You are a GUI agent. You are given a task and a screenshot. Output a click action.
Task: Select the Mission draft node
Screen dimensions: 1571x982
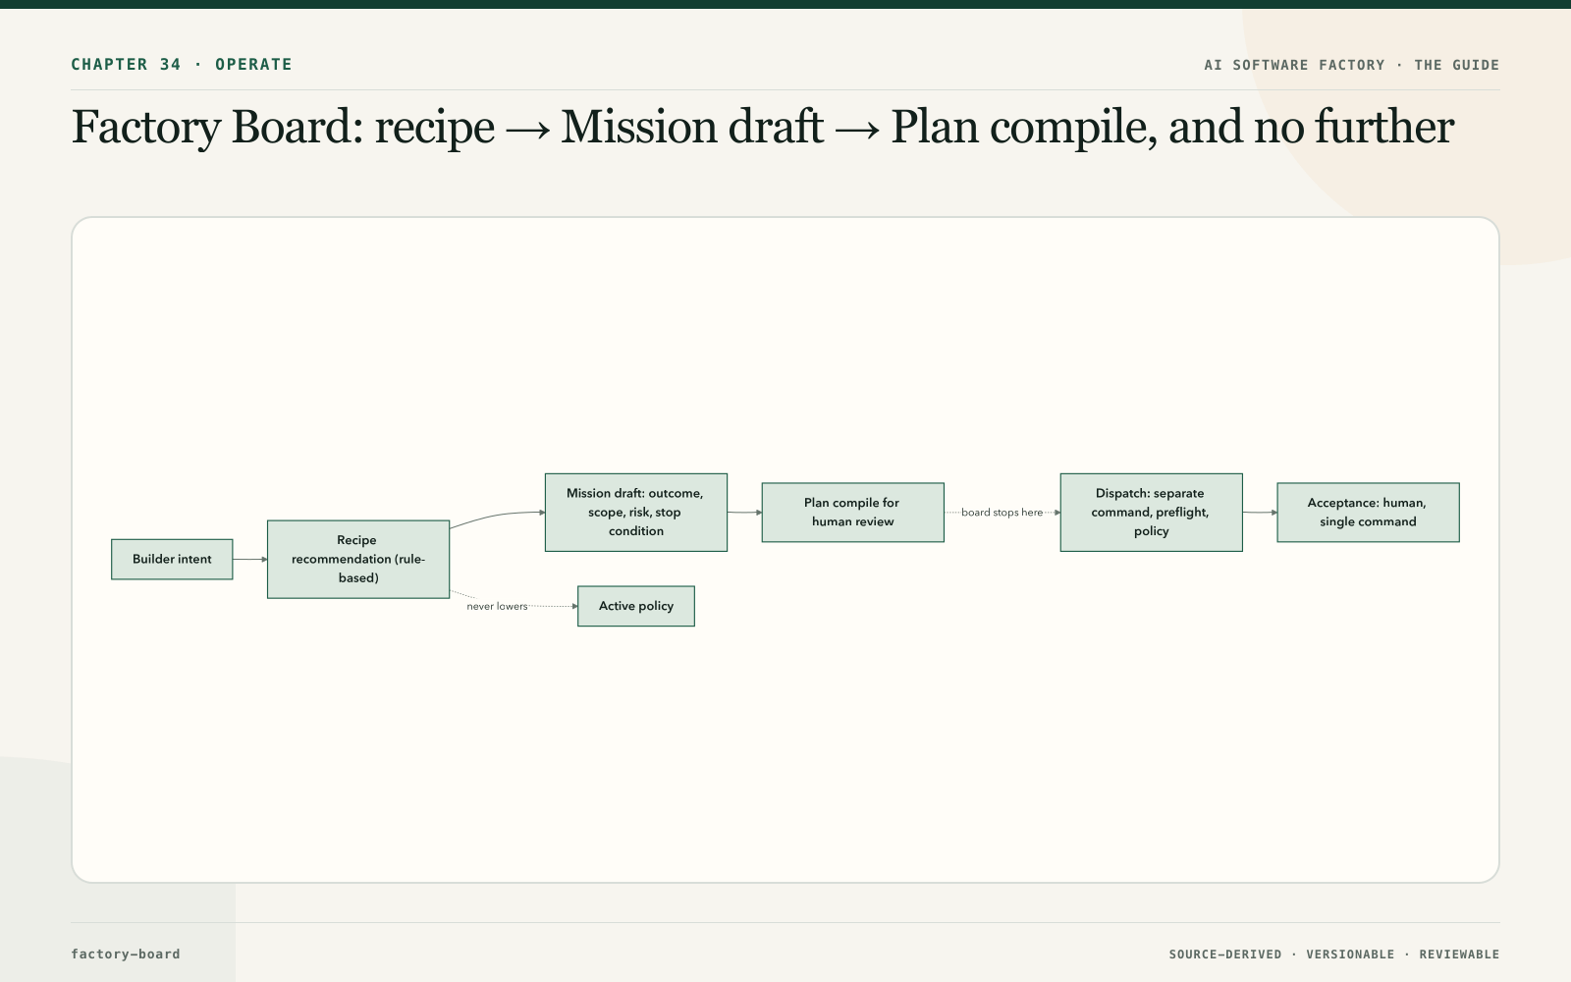coord(636,513)
